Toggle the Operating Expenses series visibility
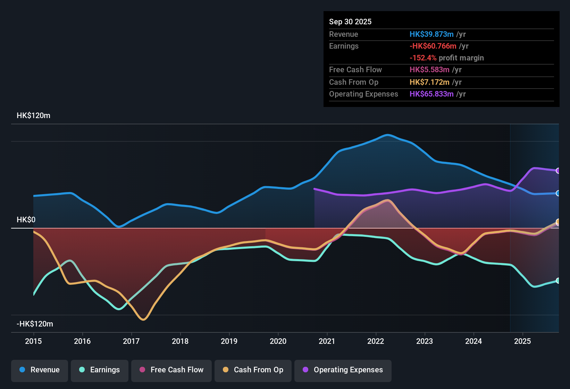Image resolution: width=570 pixels, height=389 pixels. point(343,370)
